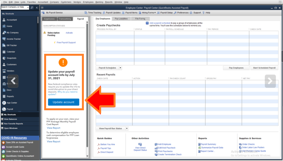Image resolution: width=283 pixels, height=161 pixels.
Task: Click Order Labor Law Posters link
Action: point(253,147)
